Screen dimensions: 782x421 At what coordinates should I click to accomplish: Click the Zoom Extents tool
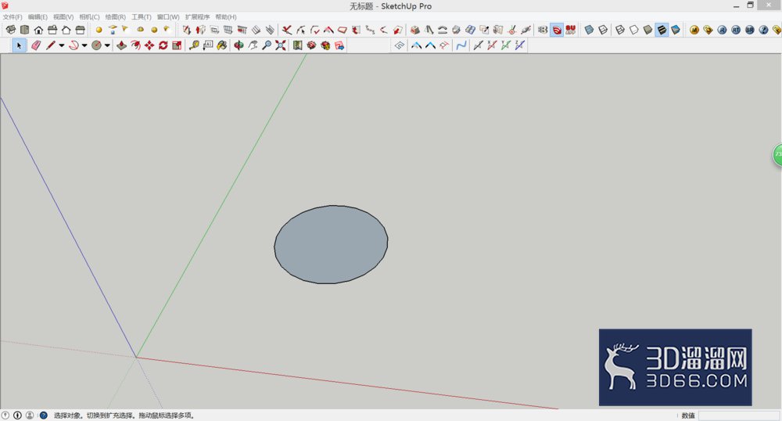click(281, 45)
